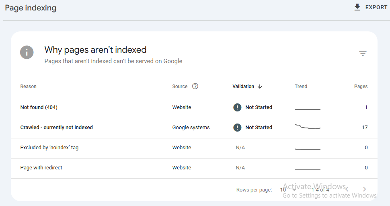
Task: Open the filter rows icon
Action: pos(363,53)
